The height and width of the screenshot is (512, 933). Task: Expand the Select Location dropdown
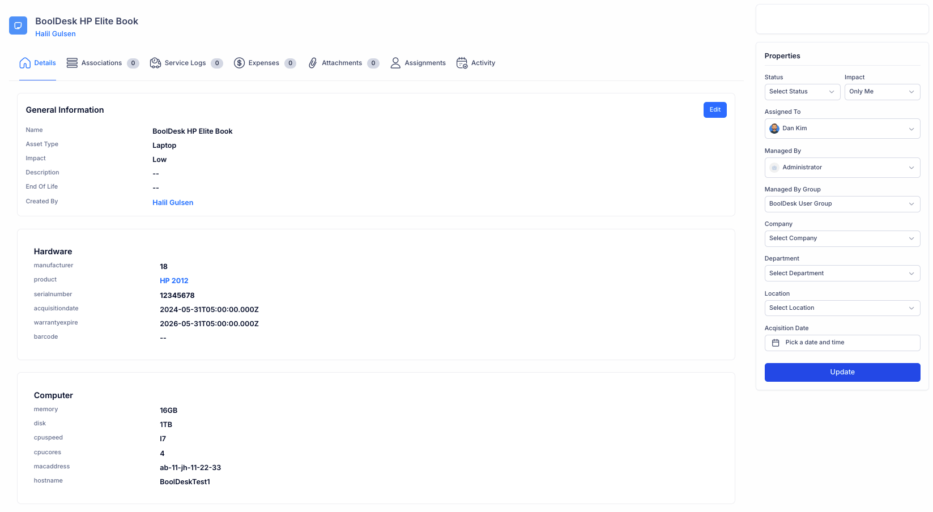pyautogui.click(x=842, y=308)
